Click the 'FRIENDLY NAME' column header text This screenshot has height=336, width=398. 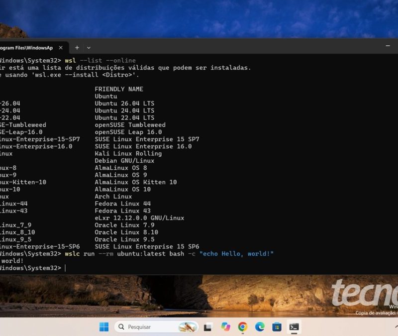point(119,89)
